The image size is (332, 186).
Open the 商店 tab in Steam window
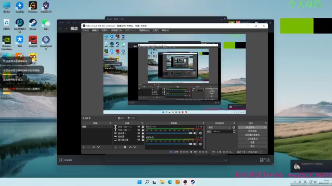point(74,29)
